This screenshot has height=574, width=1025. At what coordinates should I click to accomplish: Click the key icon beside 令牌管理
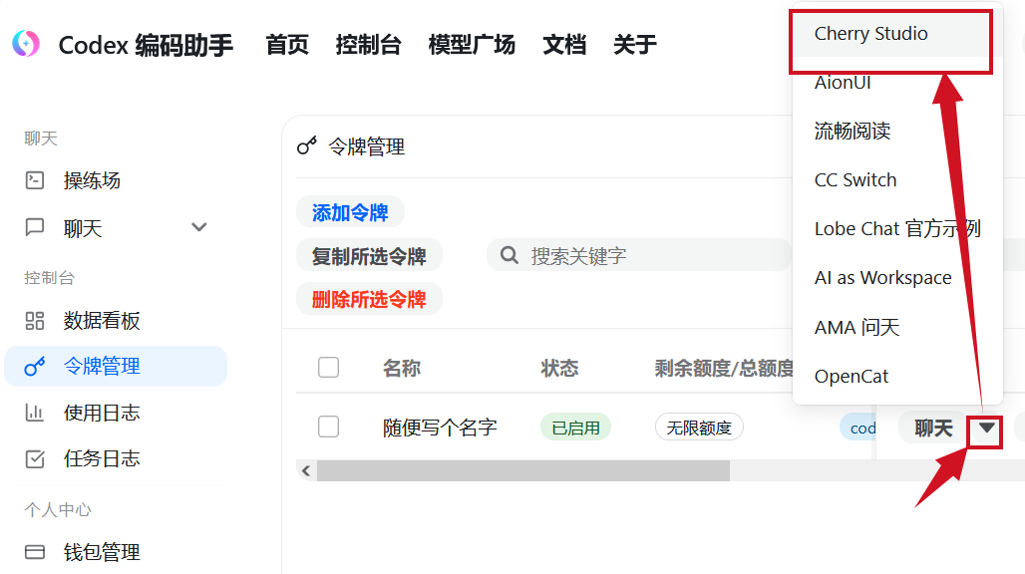click(36, 366)
